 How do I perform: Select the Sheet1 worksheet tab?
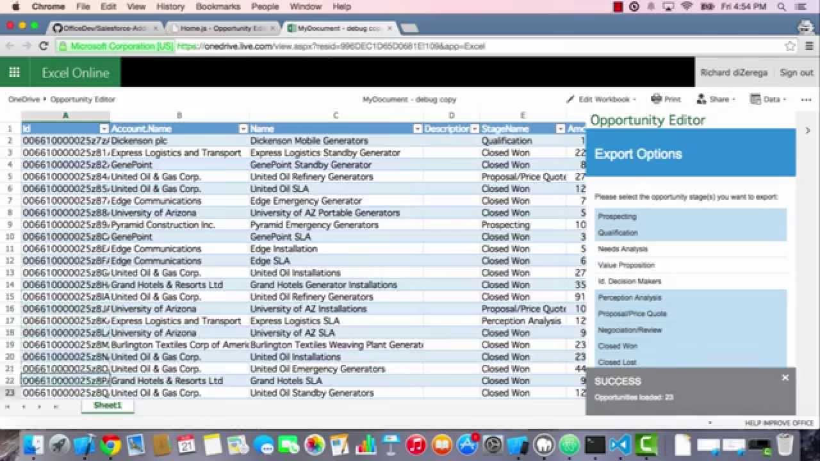108,405
